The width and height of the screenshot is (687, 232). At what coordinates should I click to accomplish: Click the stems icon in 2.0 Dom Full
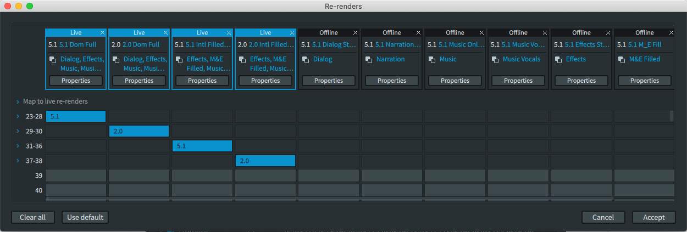(x=115, y=60)
